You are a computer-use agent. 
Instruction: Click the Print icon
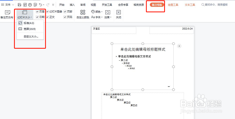(x=30, y=5)
